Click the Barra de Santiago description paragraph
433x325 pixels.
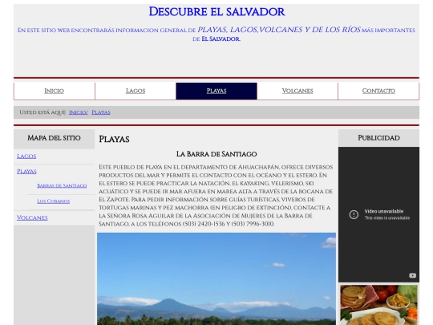[x=216, y=195]
